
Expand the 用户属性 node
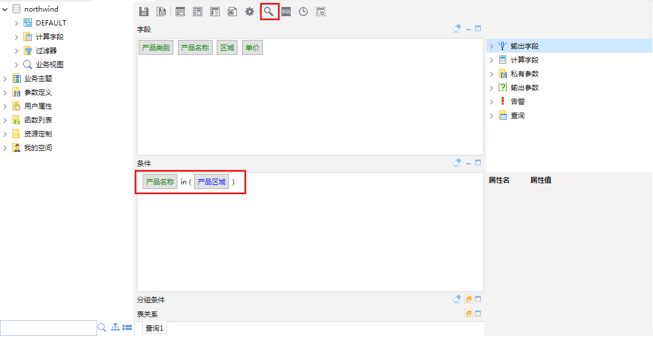(5, 106)
